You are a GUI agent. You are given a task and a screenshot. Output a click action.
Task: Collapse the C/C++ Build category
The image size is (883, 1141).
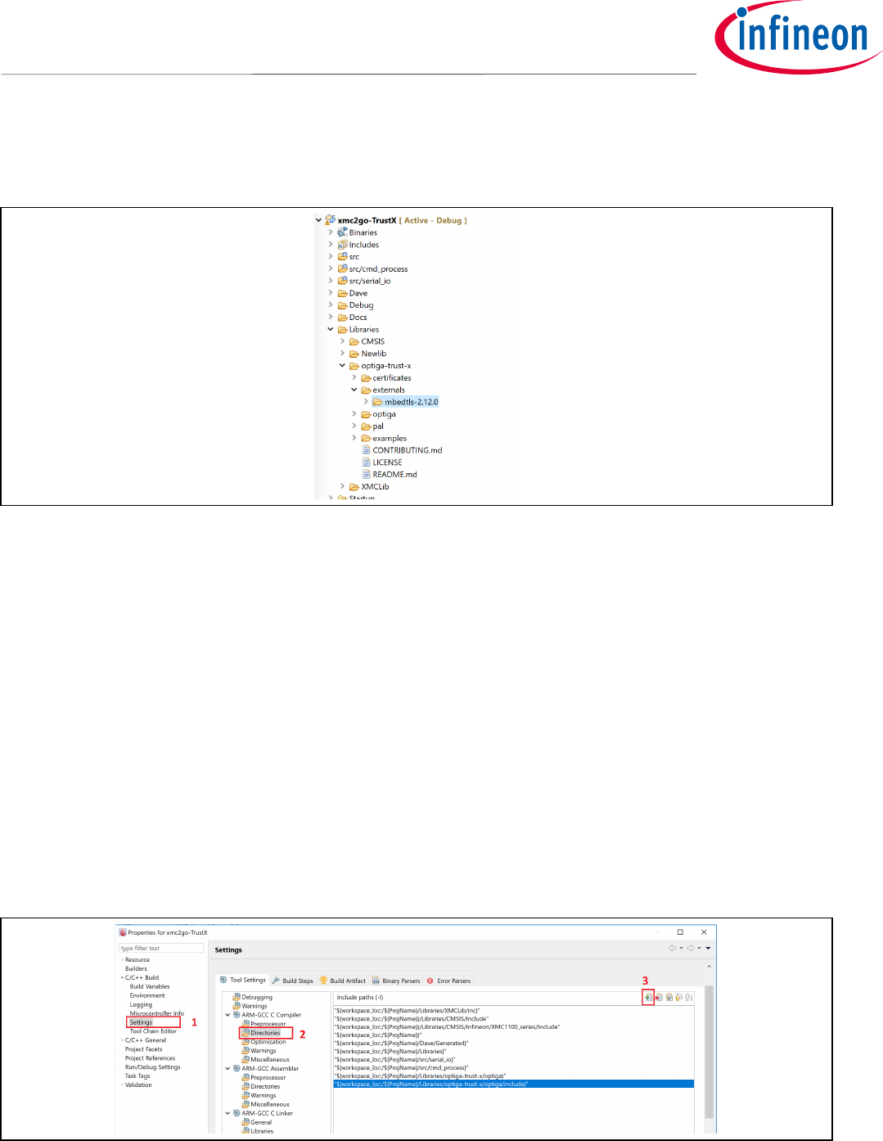(x=123, y=977)
